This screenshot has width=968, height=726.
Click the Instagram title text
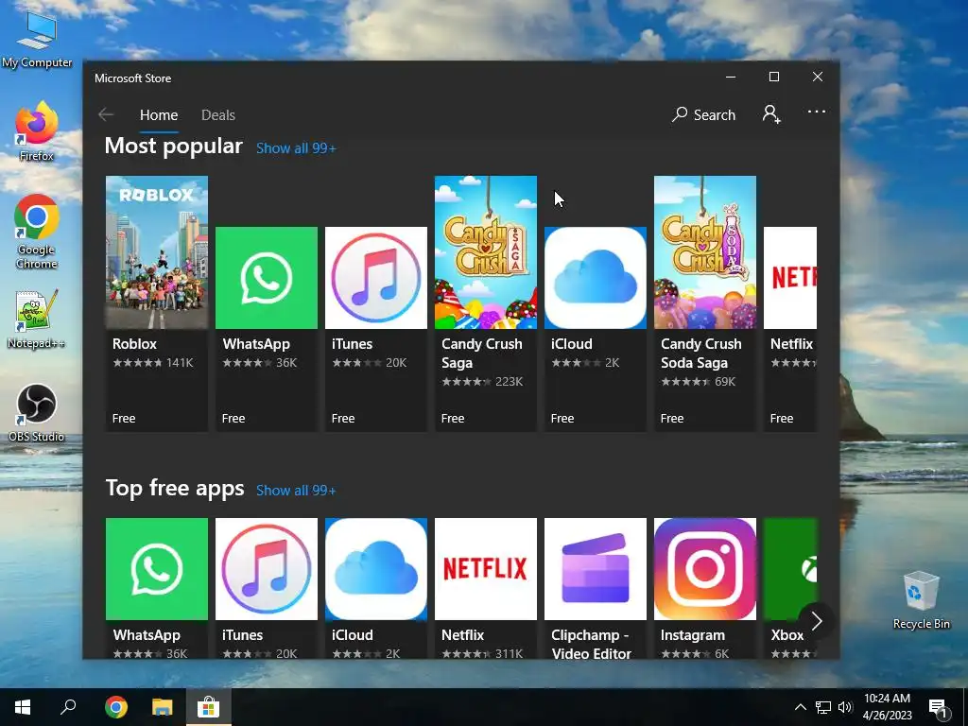coord(693,634)
